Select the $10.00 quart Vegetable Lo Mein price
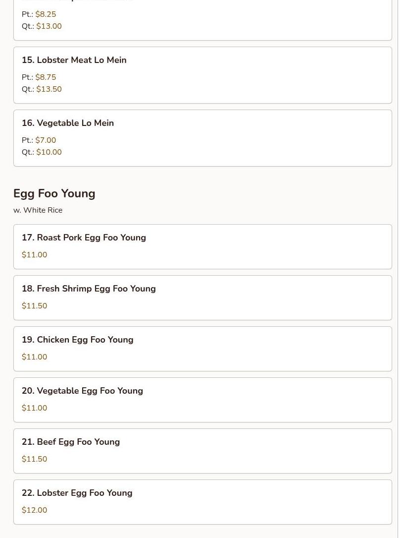 point(49,152)
